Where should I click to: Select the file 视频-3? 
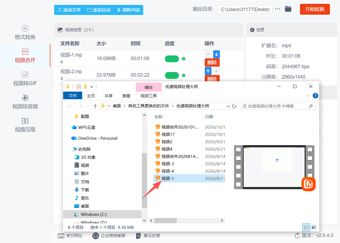point(168,164)
